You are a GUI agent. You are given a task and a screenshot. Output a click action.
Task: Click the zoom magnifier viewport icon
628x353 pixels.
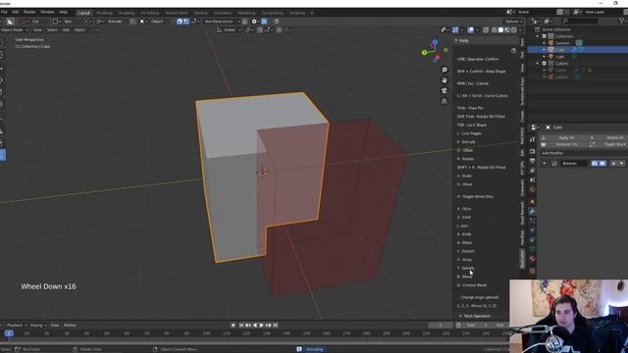click(x=445, y=70)
